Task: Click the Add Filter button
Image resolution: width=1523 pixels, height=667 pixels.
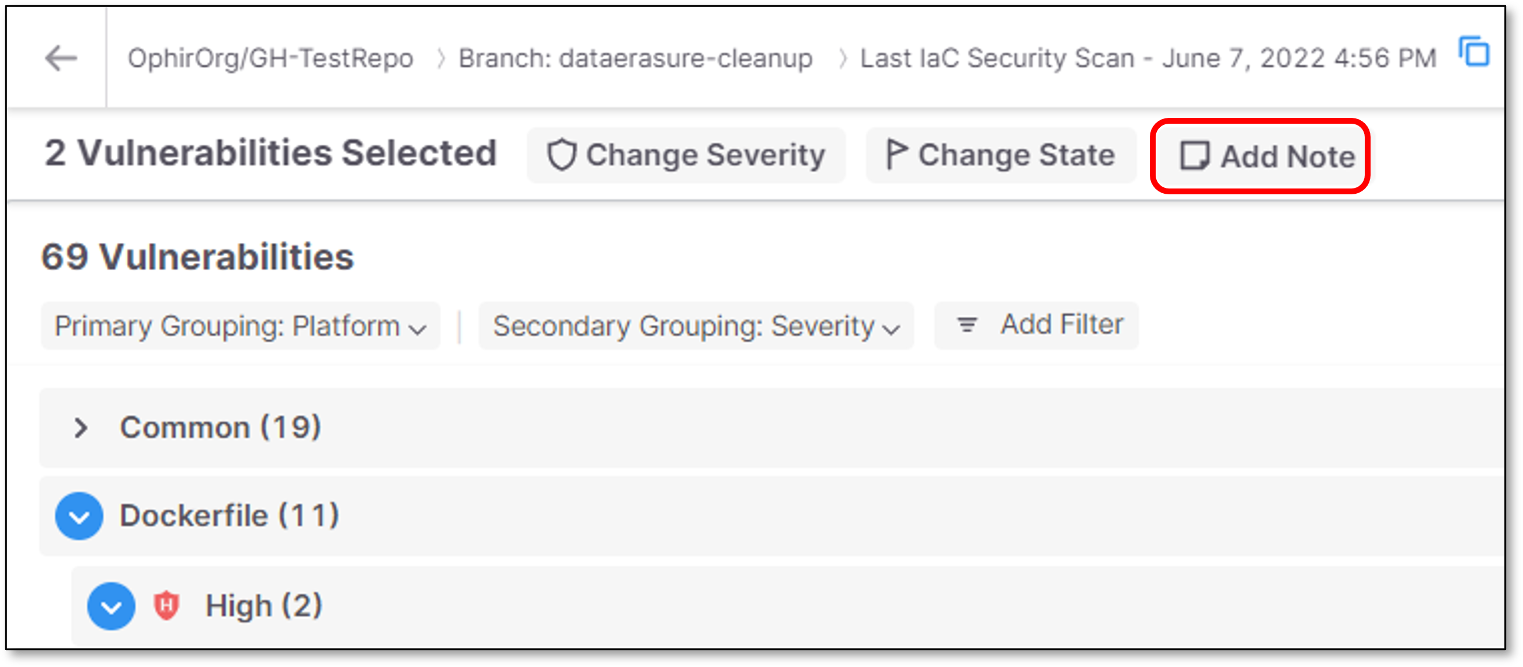Action: pyautogui.click(x=1037, y=325)
